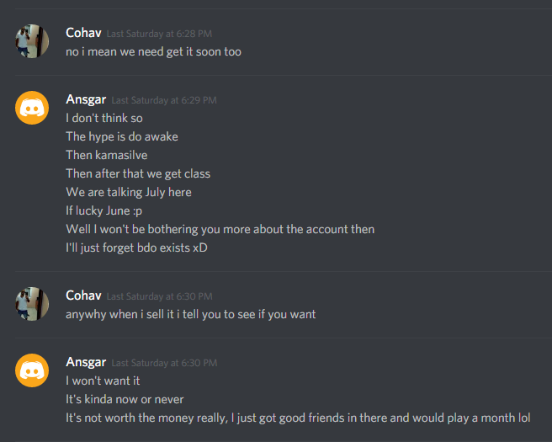Select message 'We are talking July here'

(x=129, y=192)
